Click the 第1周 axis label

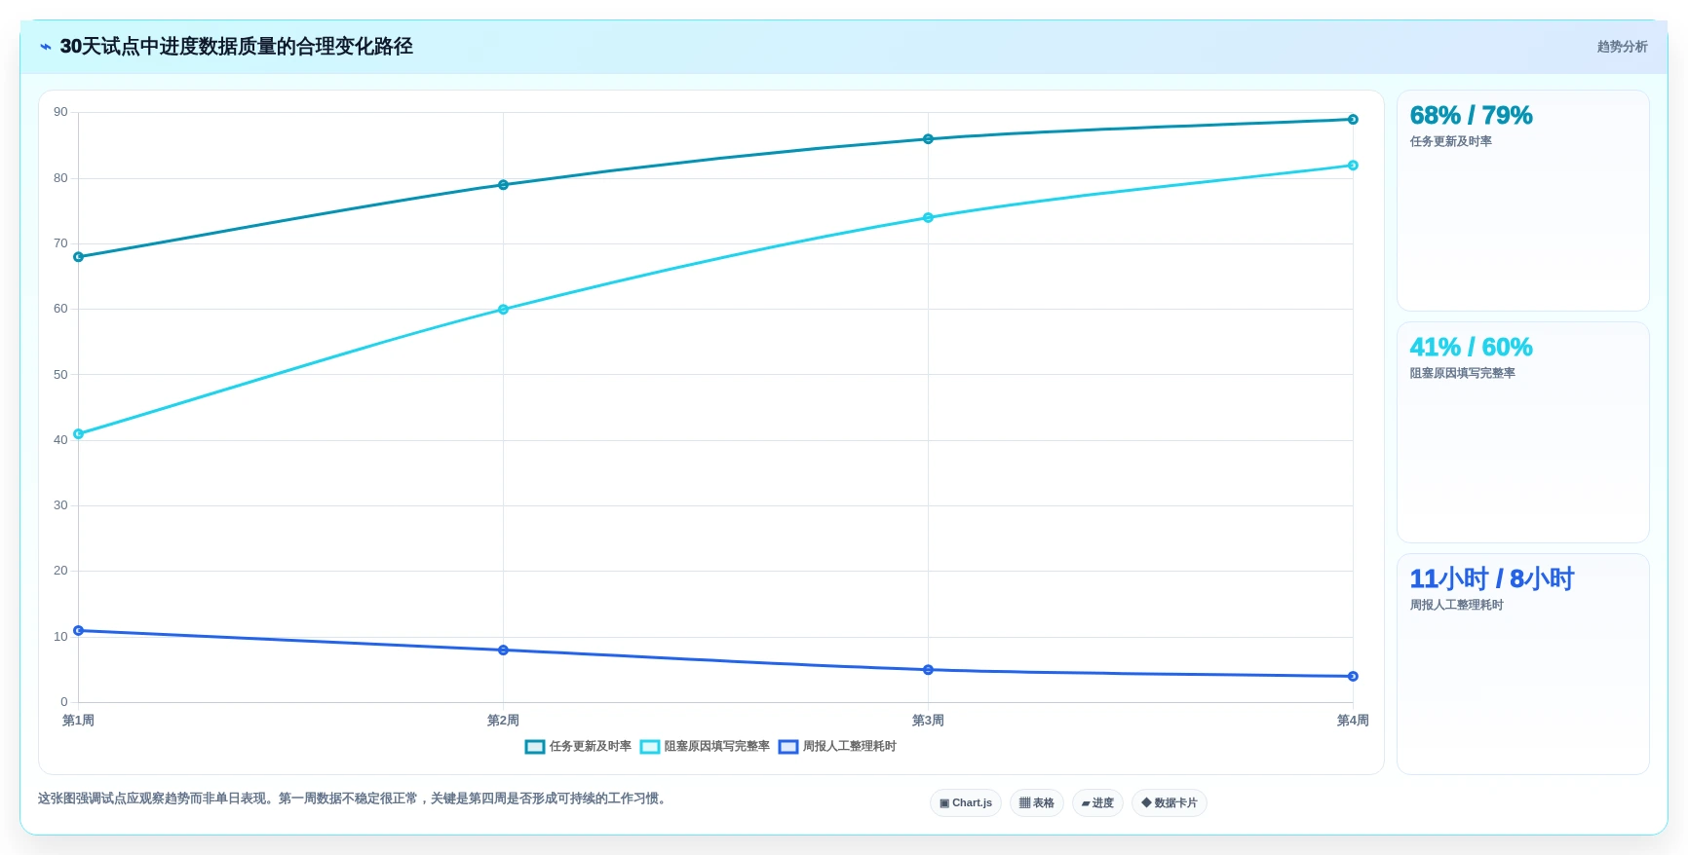(x=78, y=721)
